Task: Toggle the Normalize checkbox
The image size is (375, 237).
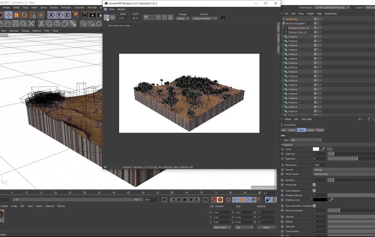Action: coord(314,185)
